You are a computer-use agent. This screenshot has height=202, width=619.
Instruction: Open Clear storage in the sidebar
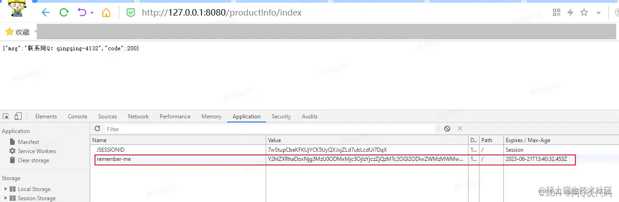tap(33, 160)
